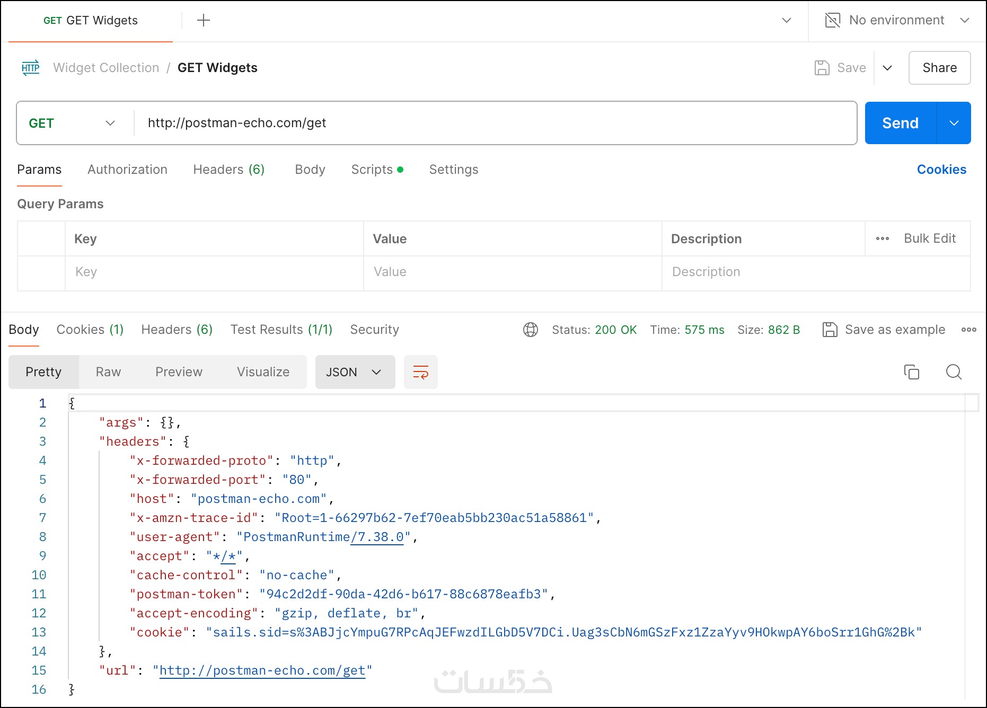Click the request URL input field

point(493,123)
